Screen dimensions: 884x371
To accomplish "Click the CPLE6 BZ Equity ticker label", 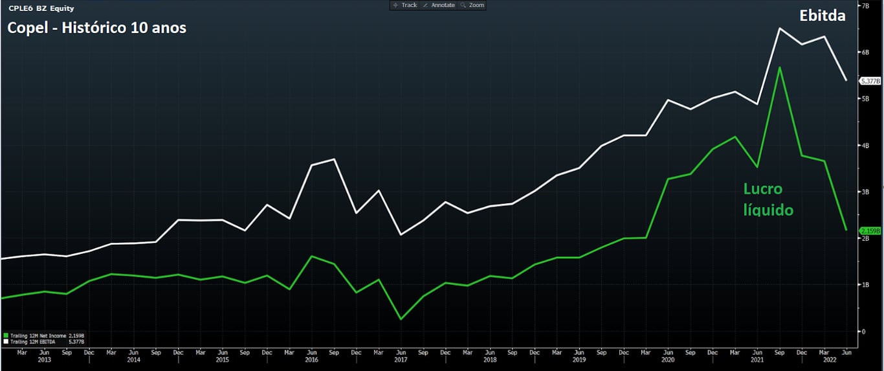I will click(x=41, y=8).
